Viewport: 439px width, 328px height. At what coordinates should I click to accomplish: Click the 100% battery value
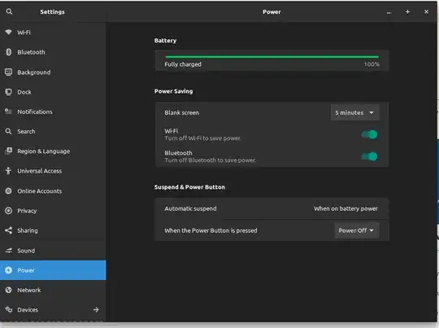pyautogui.click(x=372, y=64)
